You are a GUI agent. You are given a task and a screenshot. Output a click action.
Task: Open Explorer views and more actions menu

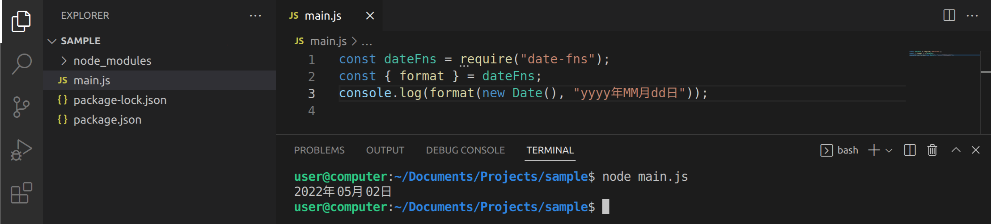255,16
